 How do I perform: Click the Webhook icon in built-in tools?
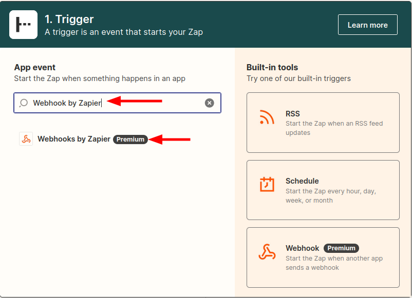pos(267,252)
